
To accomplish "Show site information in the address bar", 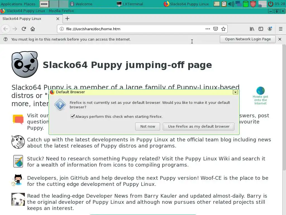I will click(62, 29).
